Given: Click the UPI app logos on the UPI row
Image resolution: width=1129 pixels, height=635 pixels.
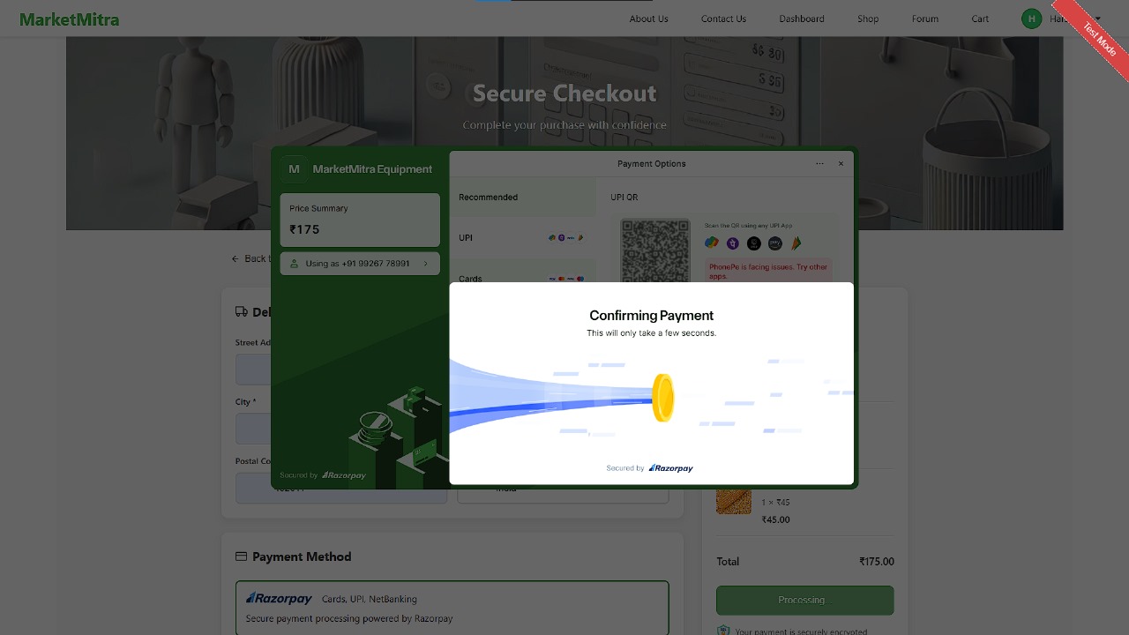Looking at the screenshot, I should tap(566, 238).
